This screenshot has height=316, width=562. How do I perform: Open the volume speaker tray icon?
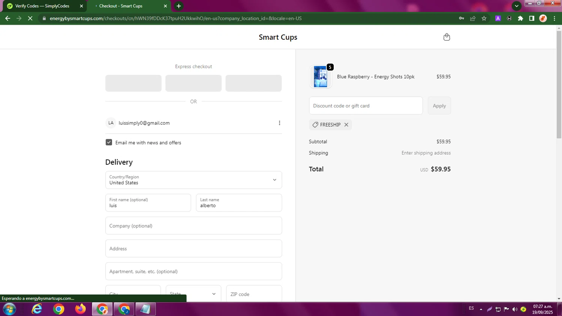[x=515, y=309]
